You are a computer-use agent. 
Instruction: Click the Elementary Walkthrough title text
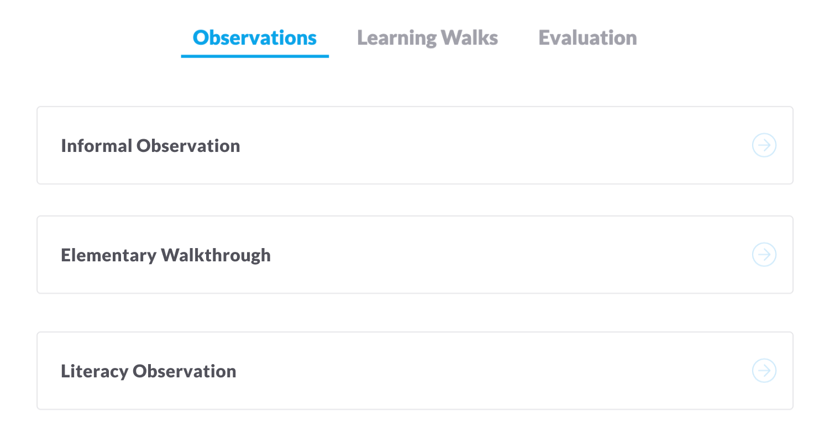(x=166, y=255)
